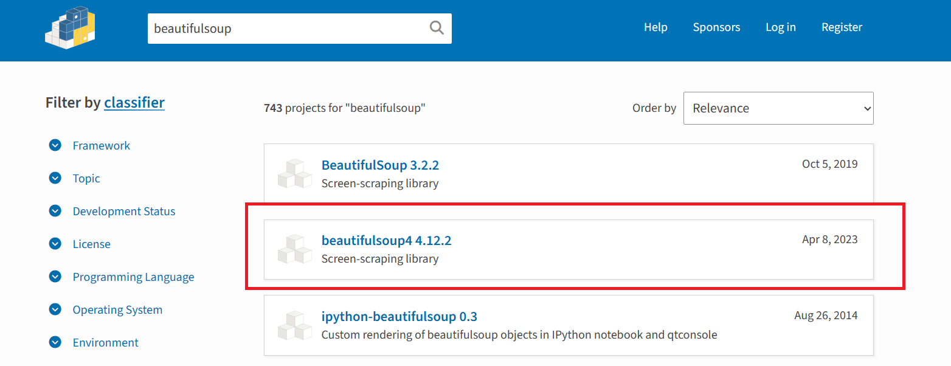Open the ipython-beautifulsoup 0.3 project
Image resolution: width=951 pixels, height=366 pixels.
click(399, 317)
